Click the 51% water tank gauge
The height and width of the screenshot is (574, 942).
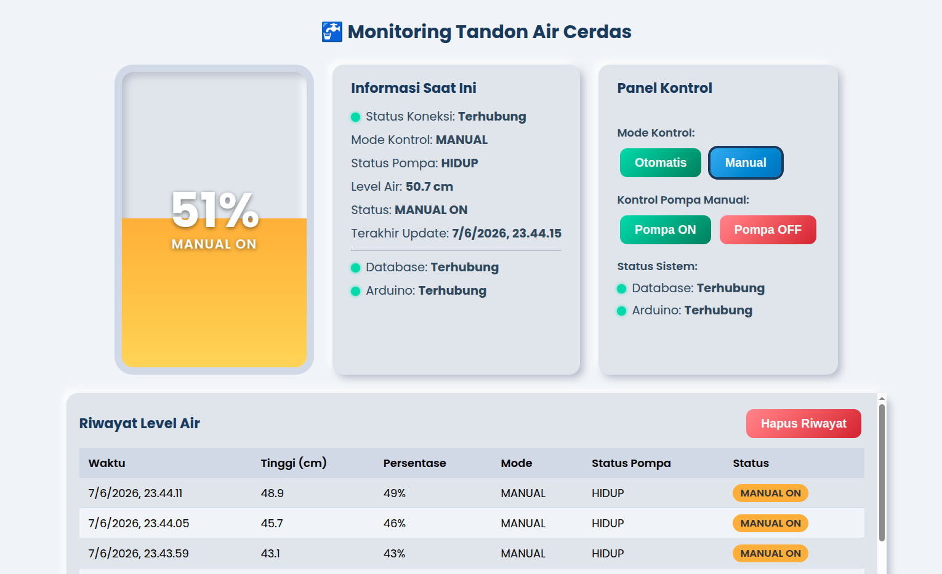click(214, 220)
